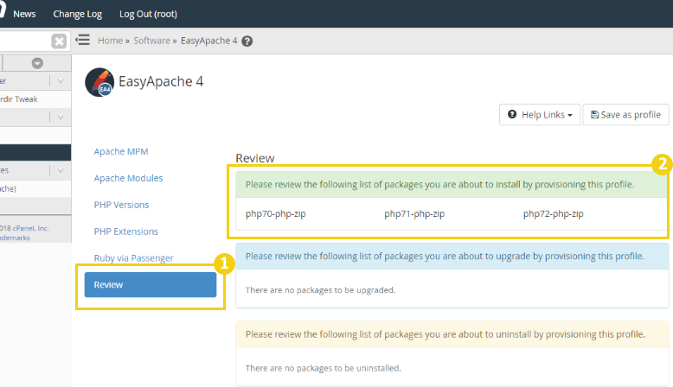Open the Help Links dropdown

tap(540, 114)
